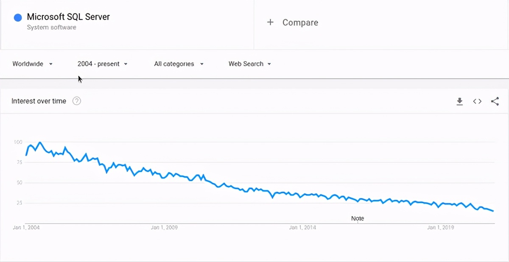
Task: Expand the All categories dropdown
Action: tap(179, 64)
